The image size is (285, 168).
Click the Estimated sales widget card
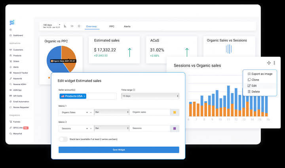[x=114, y=50]
